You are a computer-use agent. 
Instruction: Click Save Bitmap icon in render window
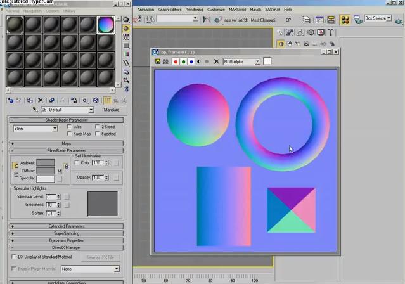pos(158,61)
